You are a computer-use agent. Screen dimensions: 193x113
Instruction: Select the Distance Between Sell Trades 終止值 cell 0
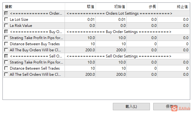(173, 68)
